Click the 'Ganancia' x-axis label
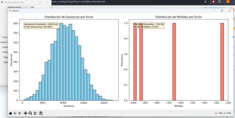235x118 pixels. tap(69, 106)
